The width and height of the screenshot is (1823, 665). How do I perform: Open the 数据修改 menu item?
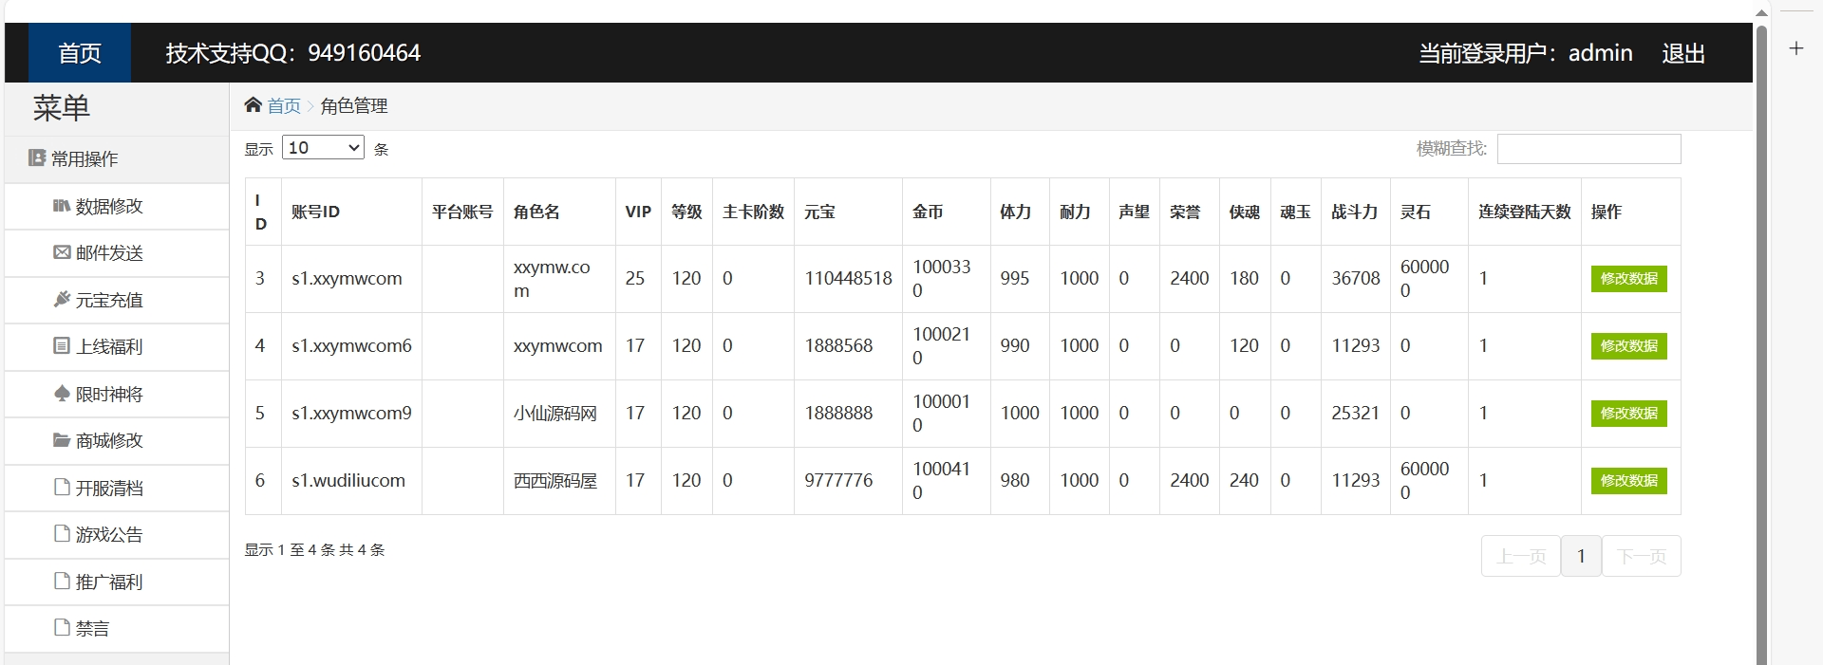point(117,206)
